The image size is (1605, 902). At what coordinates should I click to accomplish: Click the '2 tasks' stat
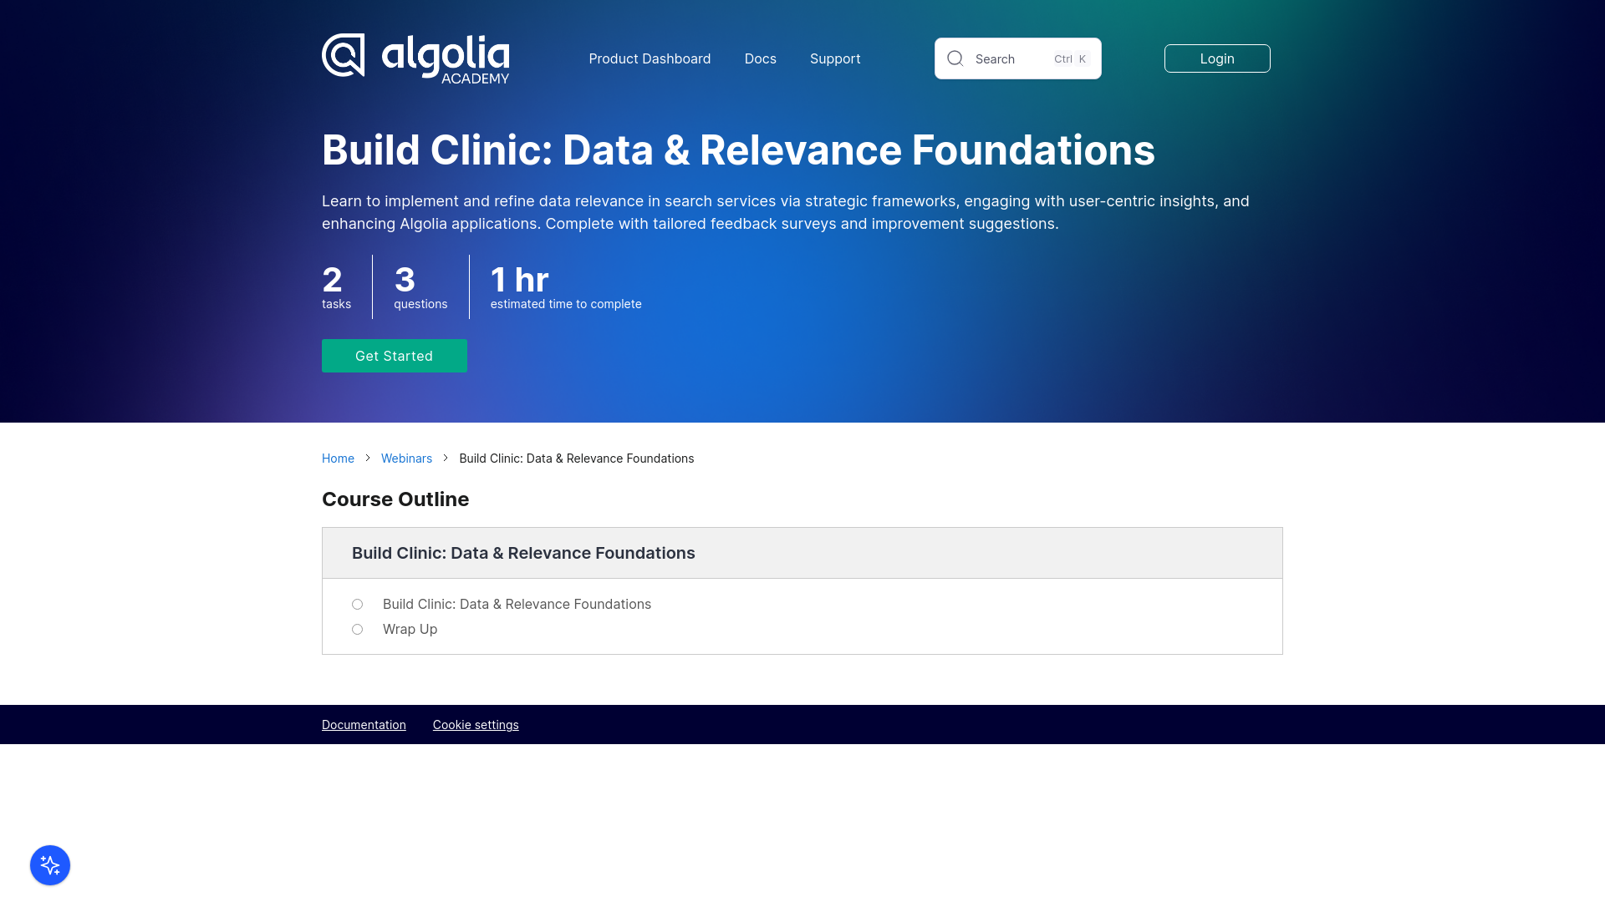336,286
